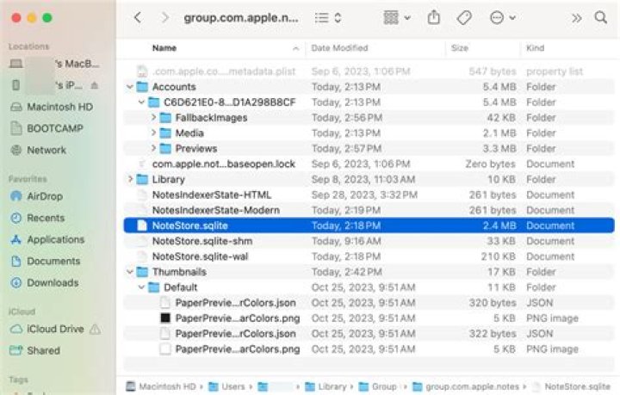
Task: Select the NoteStore.sqlite document icon
Action: (142, 225)
